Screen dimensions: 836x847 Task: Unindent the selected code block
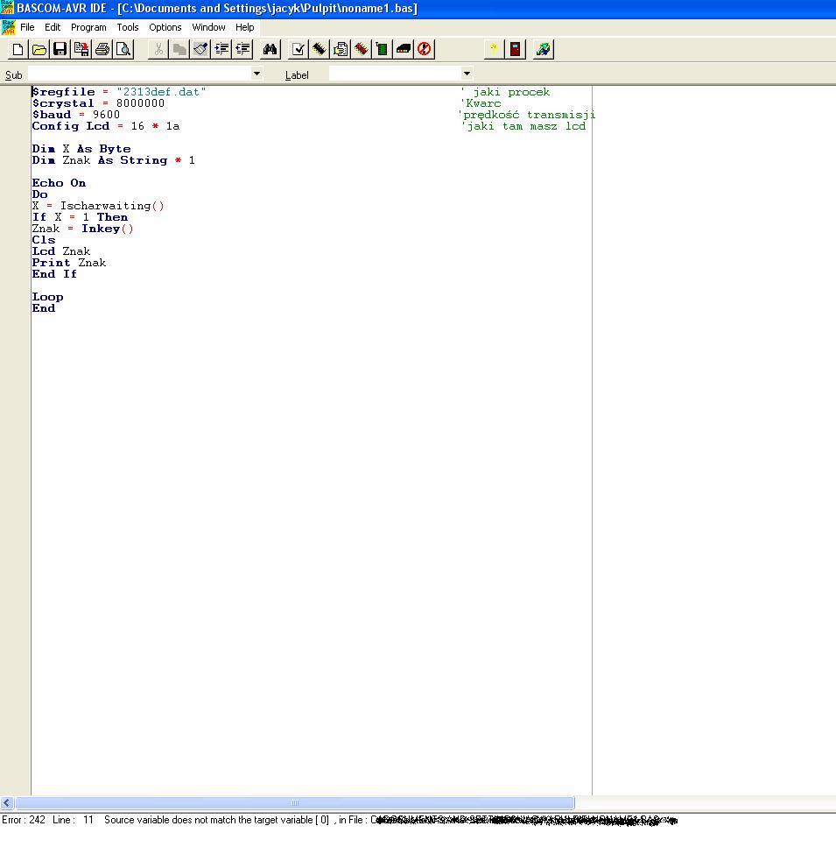(x=242, y=50)
